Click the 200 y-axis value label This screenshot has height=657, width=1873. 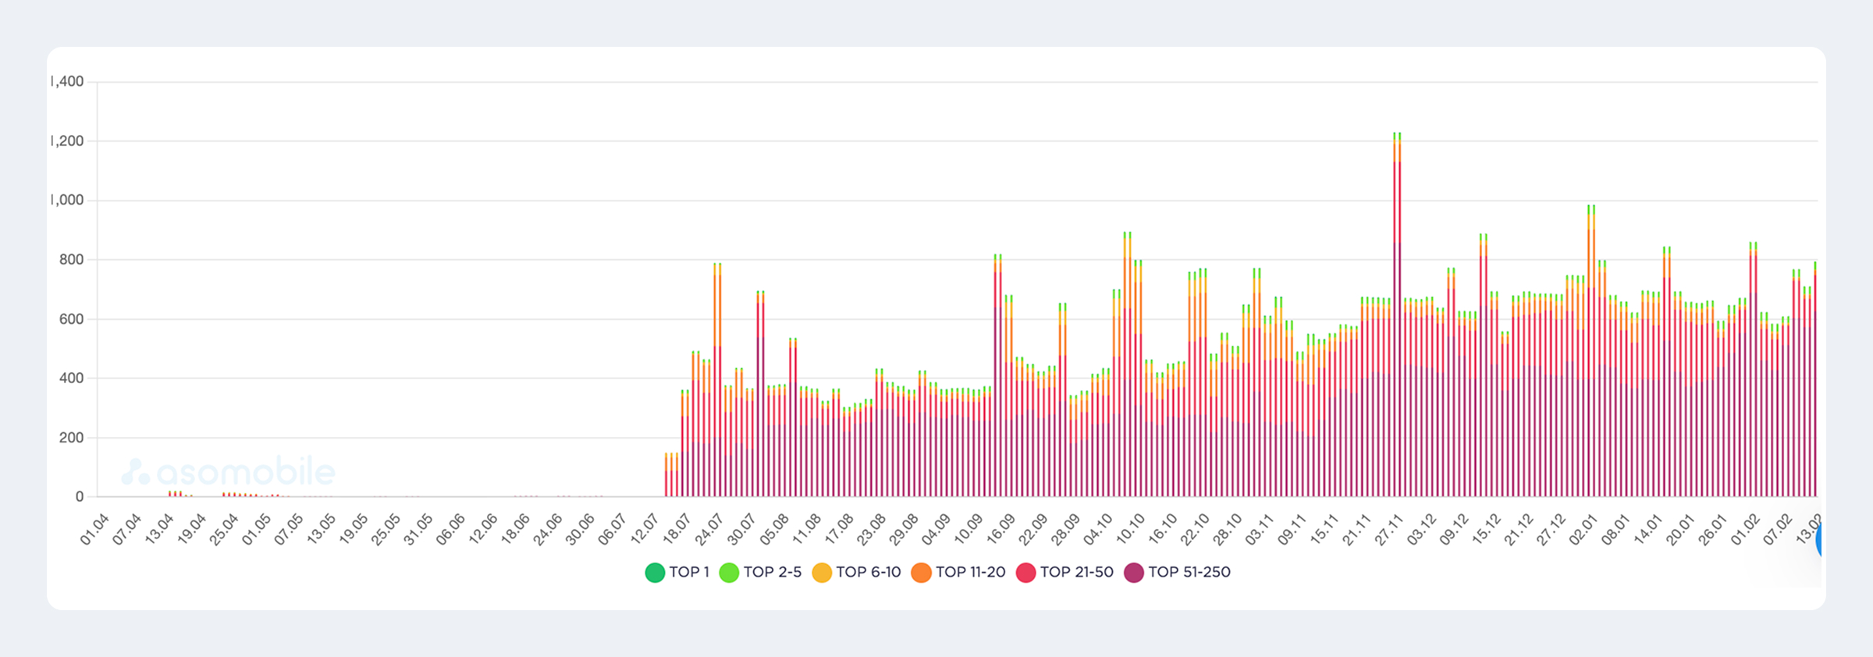click(71, 438)
